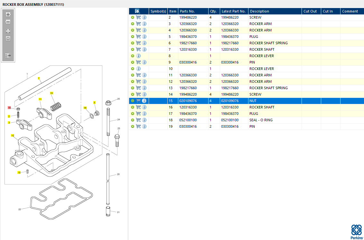Select the Latest Part No. column header

233,11
